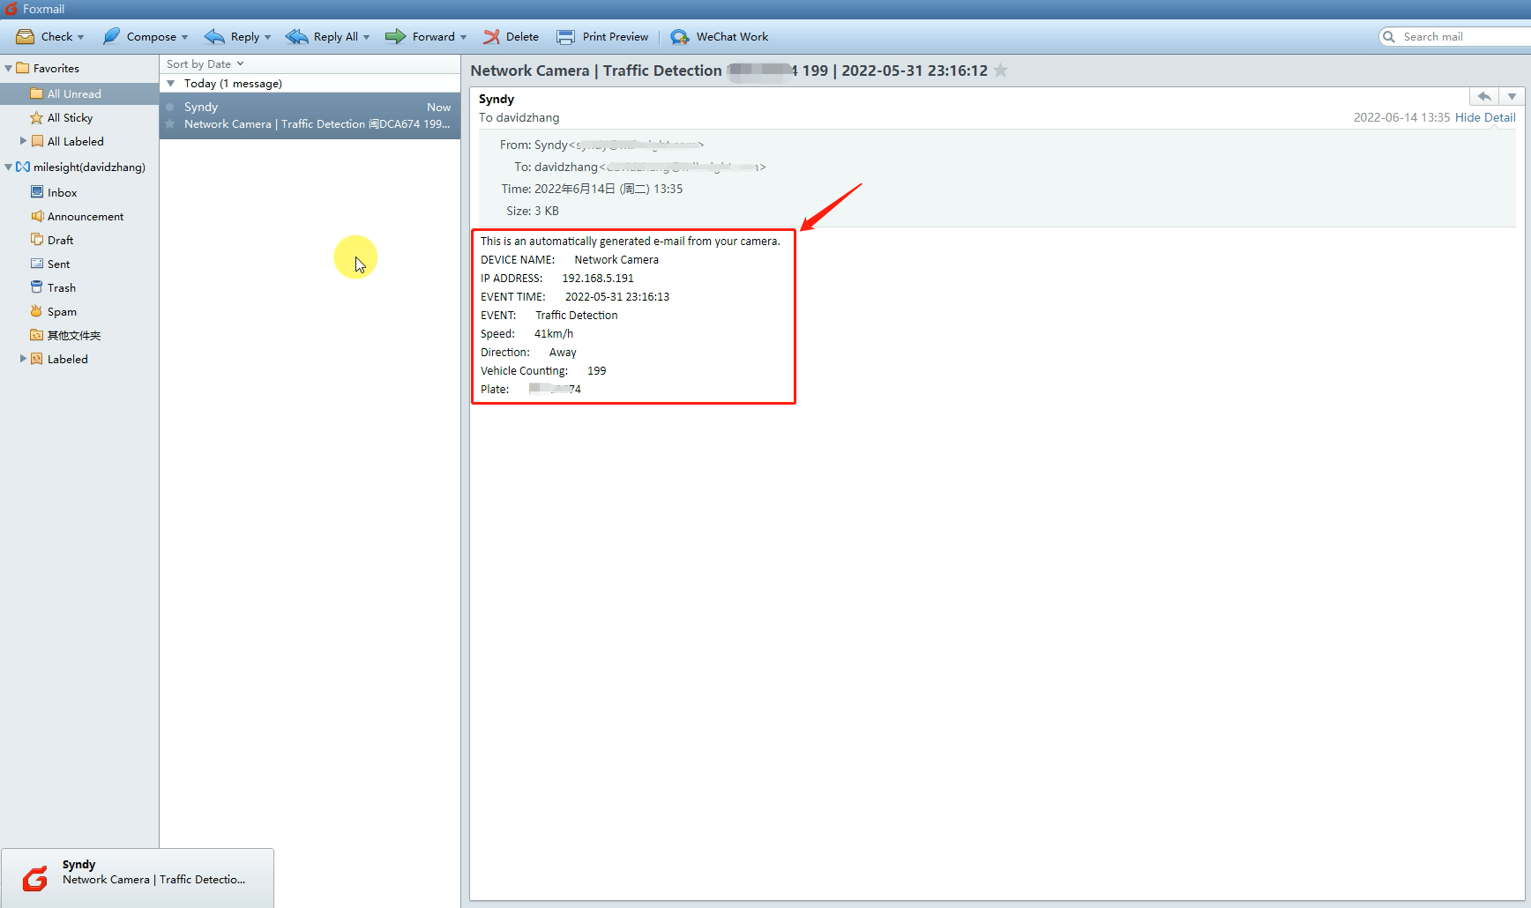The image size is (1531, 908).
Task: Open the Sort by Date dropdown
Action: 205,64
